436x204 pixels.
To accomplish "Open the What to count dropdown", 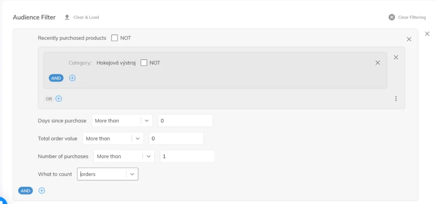I will (132, 174).
